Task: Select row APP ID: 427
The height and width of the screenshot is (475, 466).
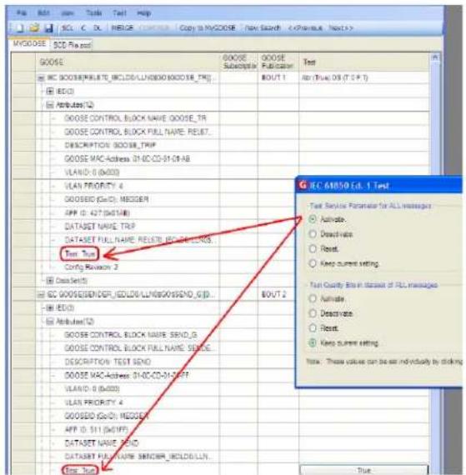Action: 98,213
